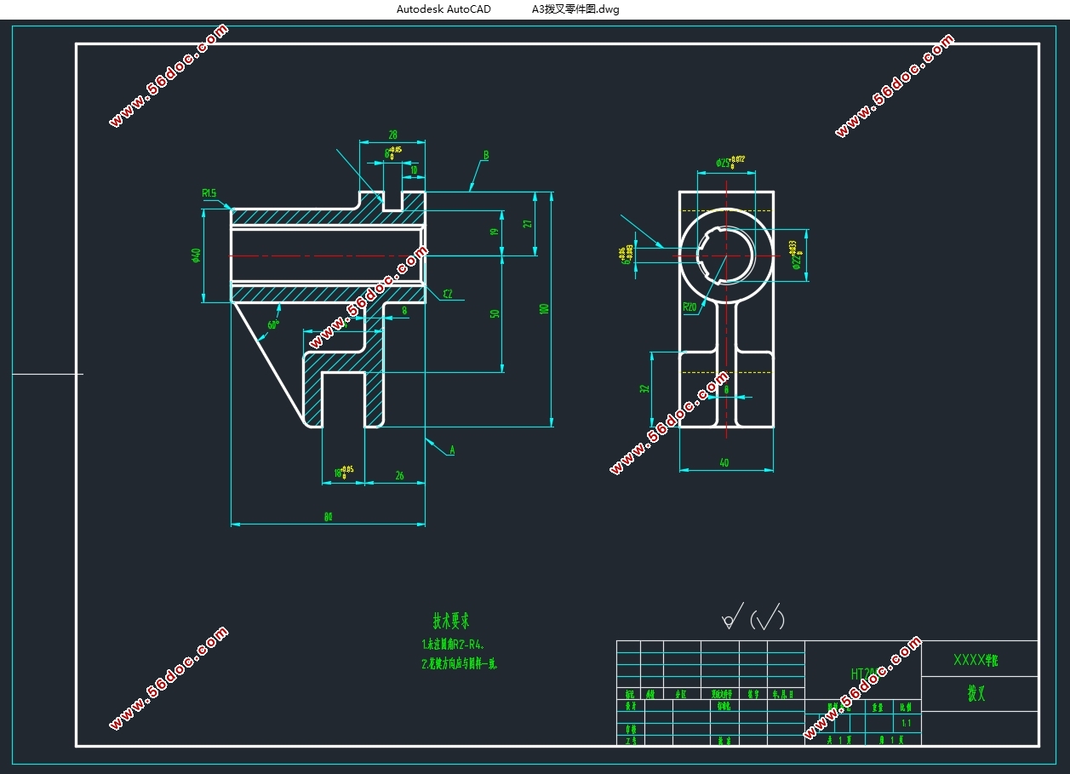Click the surface roughness symbol above title block
Image resolution: width=1070 pixels, height=774 pixels.
(x=732, y=616)
